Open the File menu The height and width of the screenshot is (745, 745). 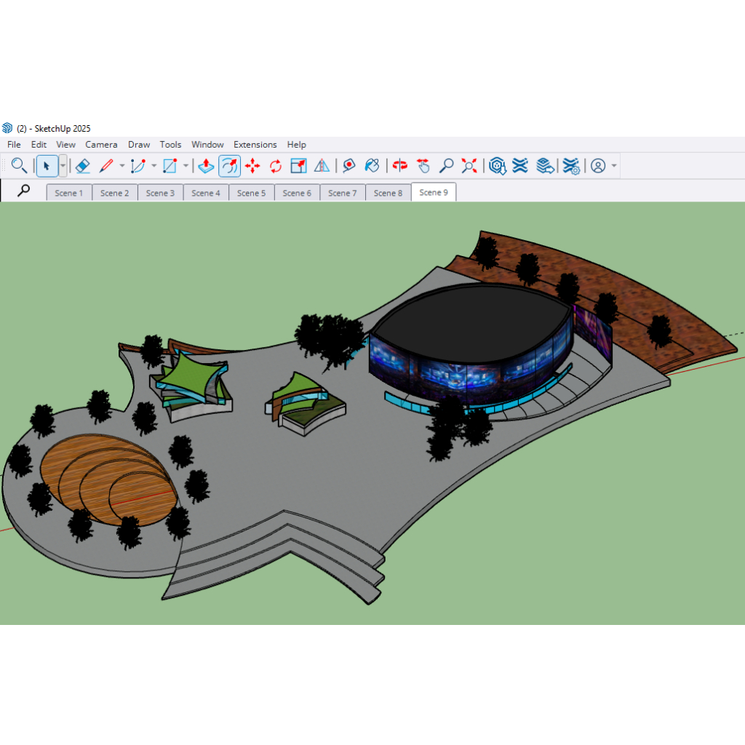point(14,145)
